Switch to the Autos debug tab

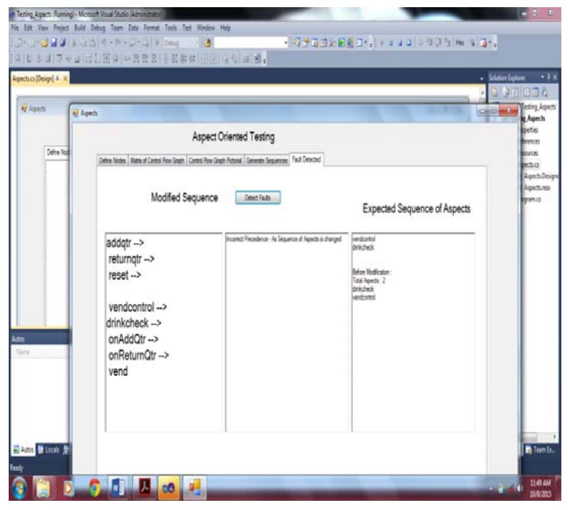tap(23, 450)
